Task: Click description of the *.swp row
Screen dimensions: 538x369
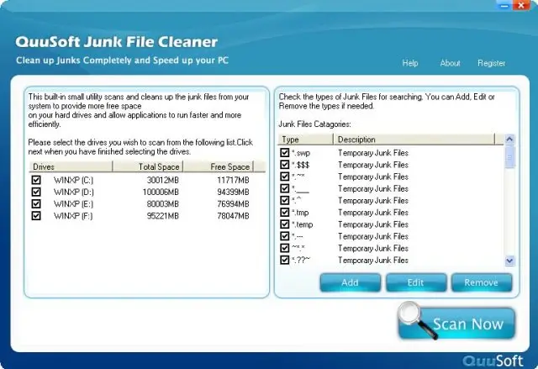Action: coord(373,153)
